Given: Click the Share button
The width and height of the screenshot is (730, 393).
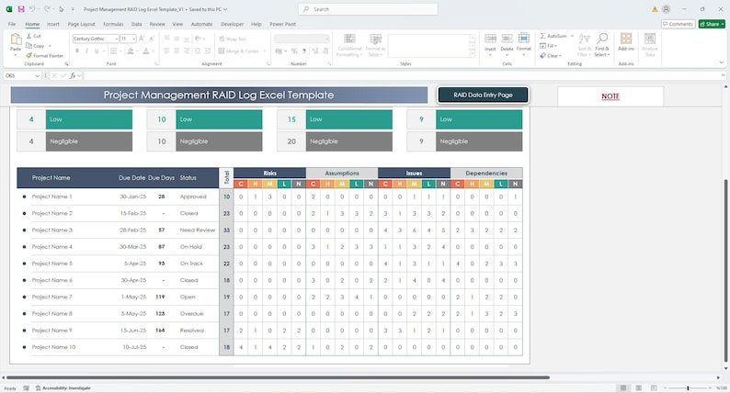Looking at the screenshot, I should point(712,24).
